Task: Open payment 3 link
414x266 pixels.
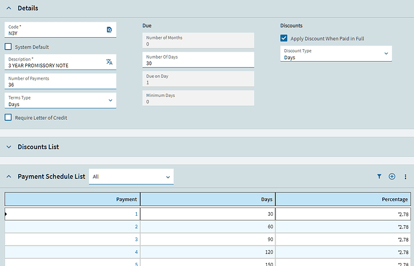Action: (x=136, y=240)
